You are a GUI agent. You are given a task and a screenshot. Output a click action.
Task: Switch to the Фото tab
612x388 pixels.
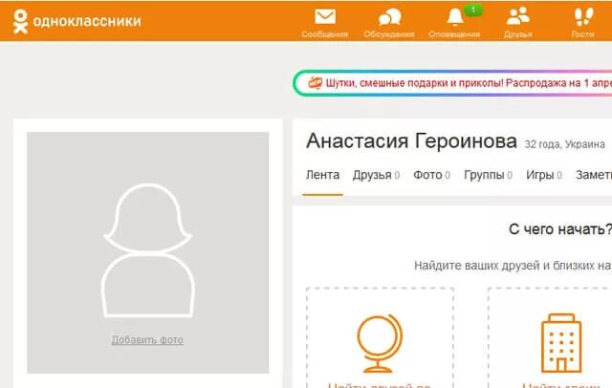pyautogui.click(x=431, y=175)
